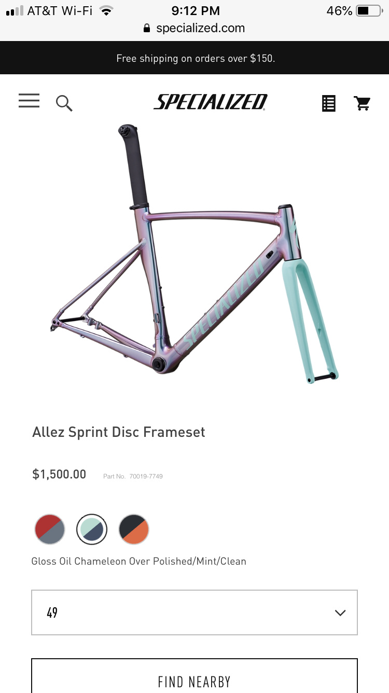Tap the lock icon beside specialized.com
The image size is (389, 693).
pyautogui.click(x=147, y=28)
